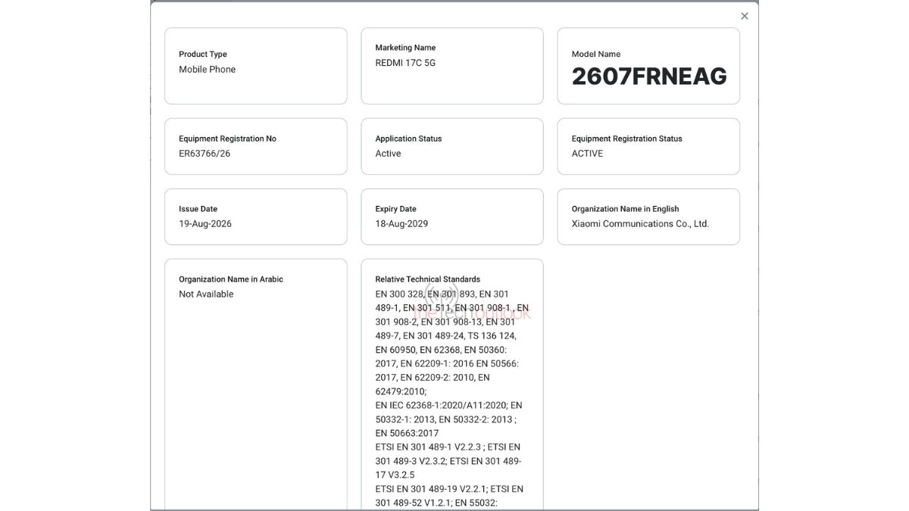Viewport: 909px width, 511px height.
Task: Select the Active application status value
Action: pos(388,154)
